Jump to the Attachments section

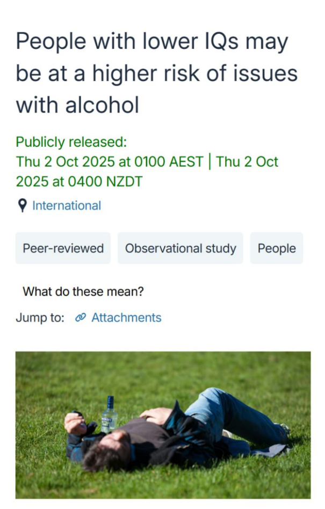pos(126,318)
